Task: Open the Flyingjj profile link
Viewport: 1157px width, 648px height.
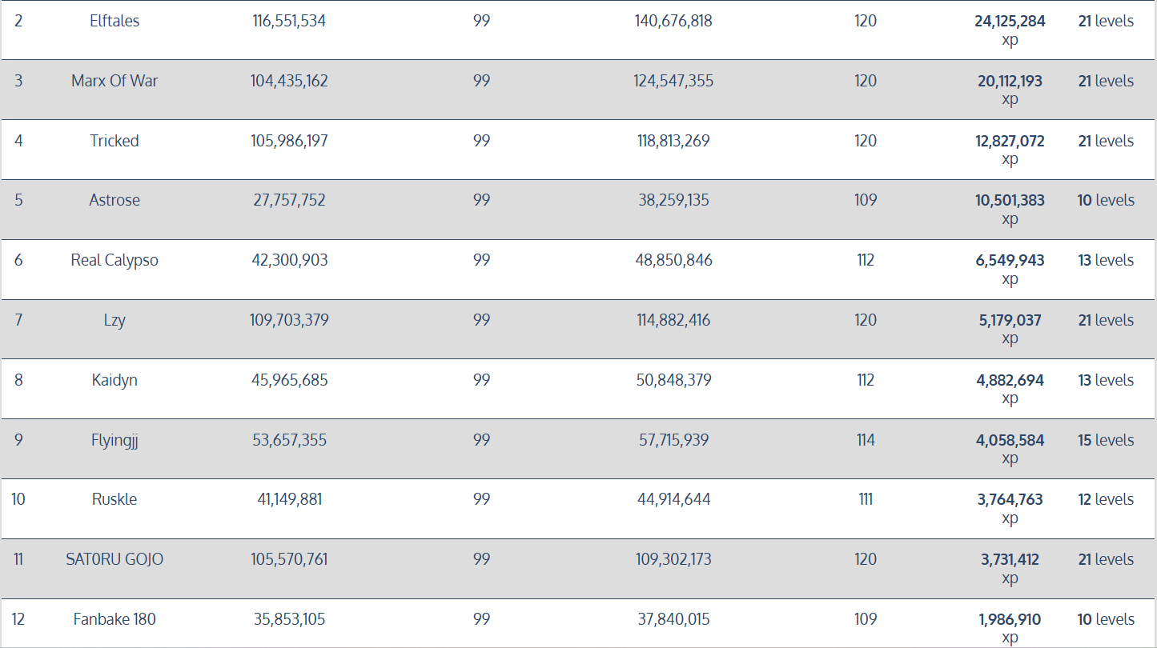Action: pos(114,440)
